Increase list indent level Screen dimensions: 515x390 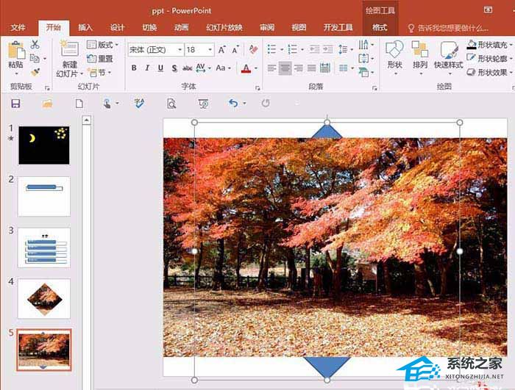point(328,49)
